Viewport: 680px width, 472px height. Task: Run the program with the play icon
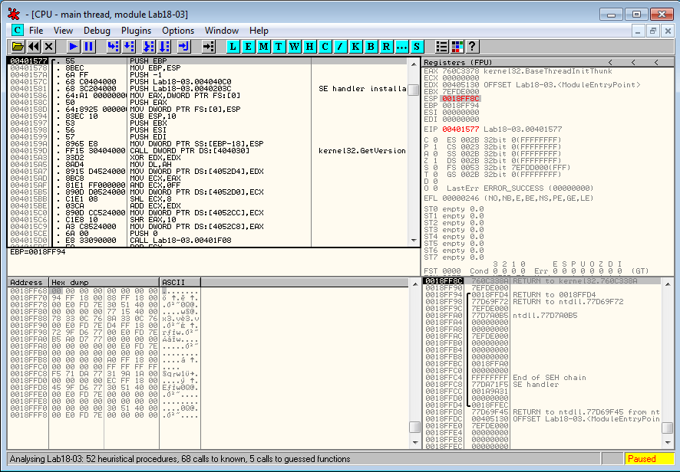tap(74, 47)
